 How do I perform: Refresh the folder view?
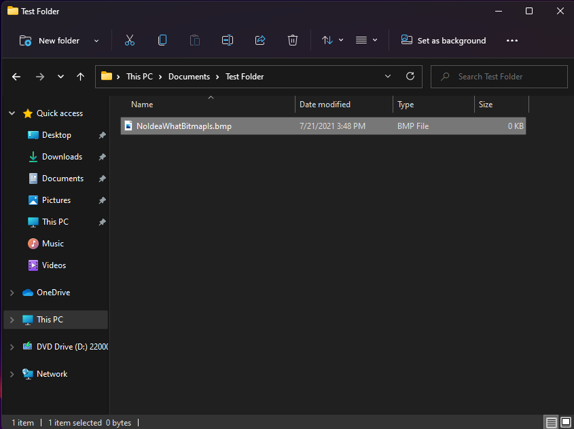coord(410,77)
